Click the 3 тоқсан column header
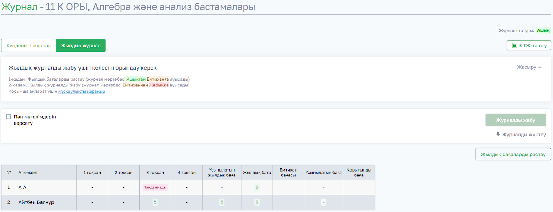Image resolution: width=553 pixels, height=212 pixels. 155,172
